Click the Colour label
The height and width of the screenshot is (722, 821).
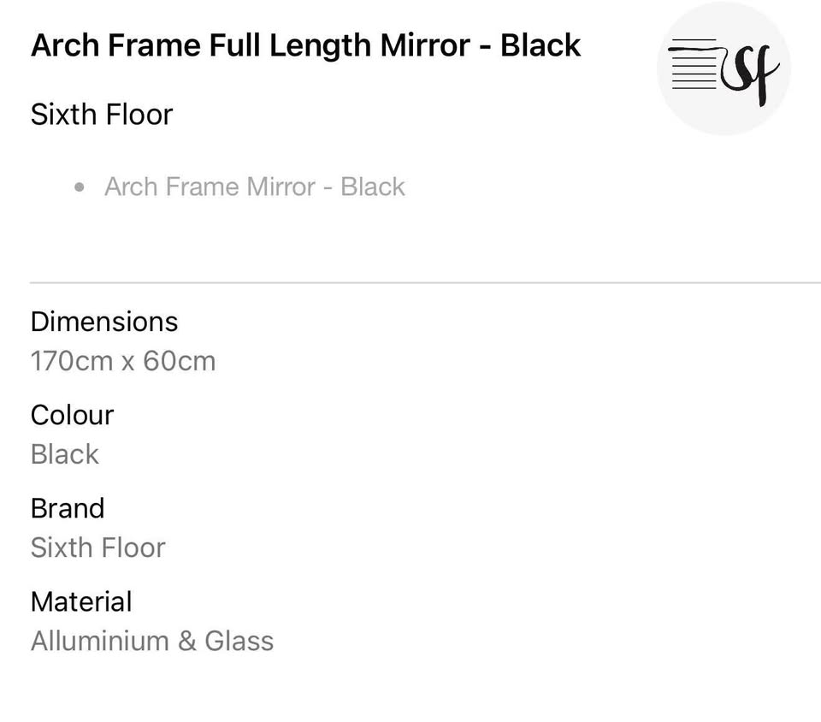pos(72,415)
